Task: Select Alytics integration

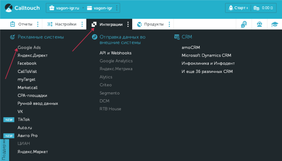Action: click(x=106, y=77)
